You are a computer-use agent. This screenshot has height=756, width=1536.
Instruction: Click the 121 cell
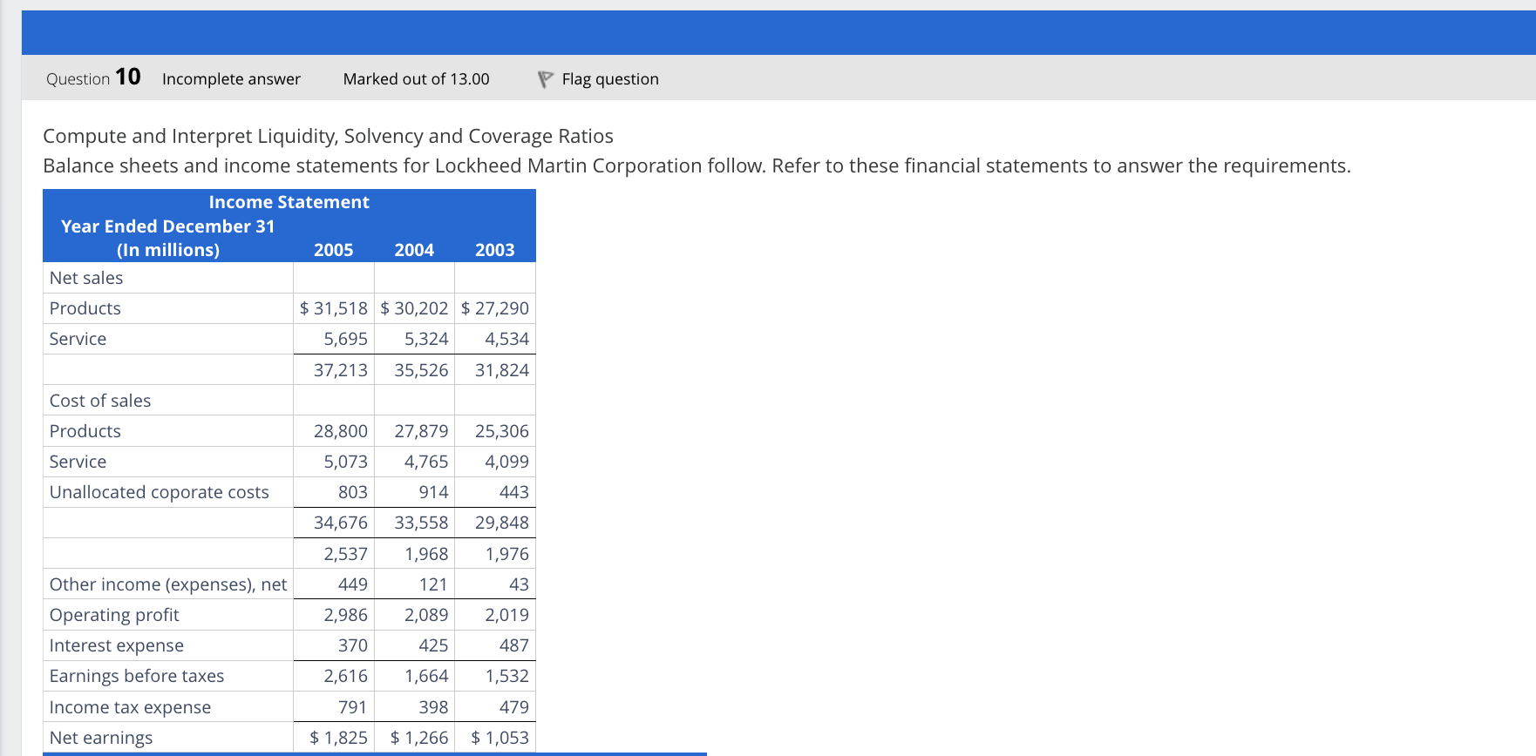coord(414,584)
